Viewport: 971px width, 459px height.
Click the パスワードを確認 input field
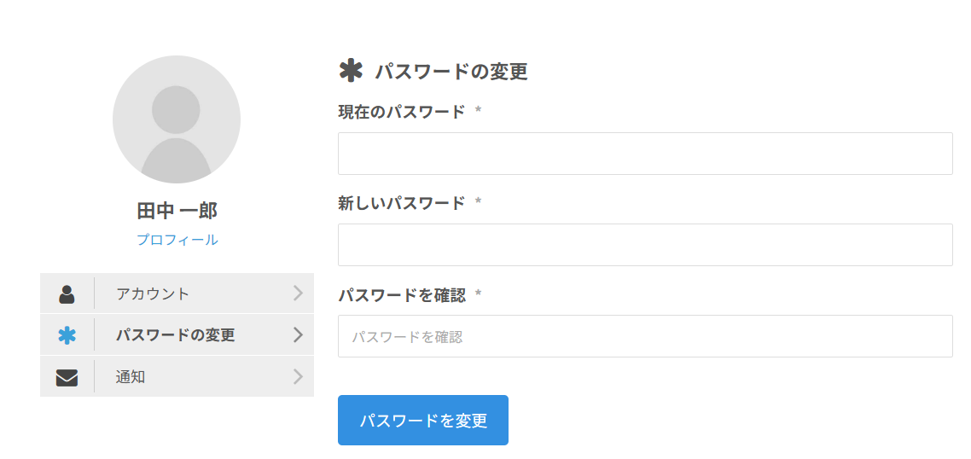645,336
